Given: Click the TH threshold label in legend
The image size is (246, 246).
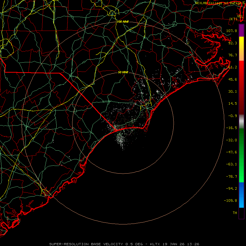Looking at the screenshot, I should [235, 213].
